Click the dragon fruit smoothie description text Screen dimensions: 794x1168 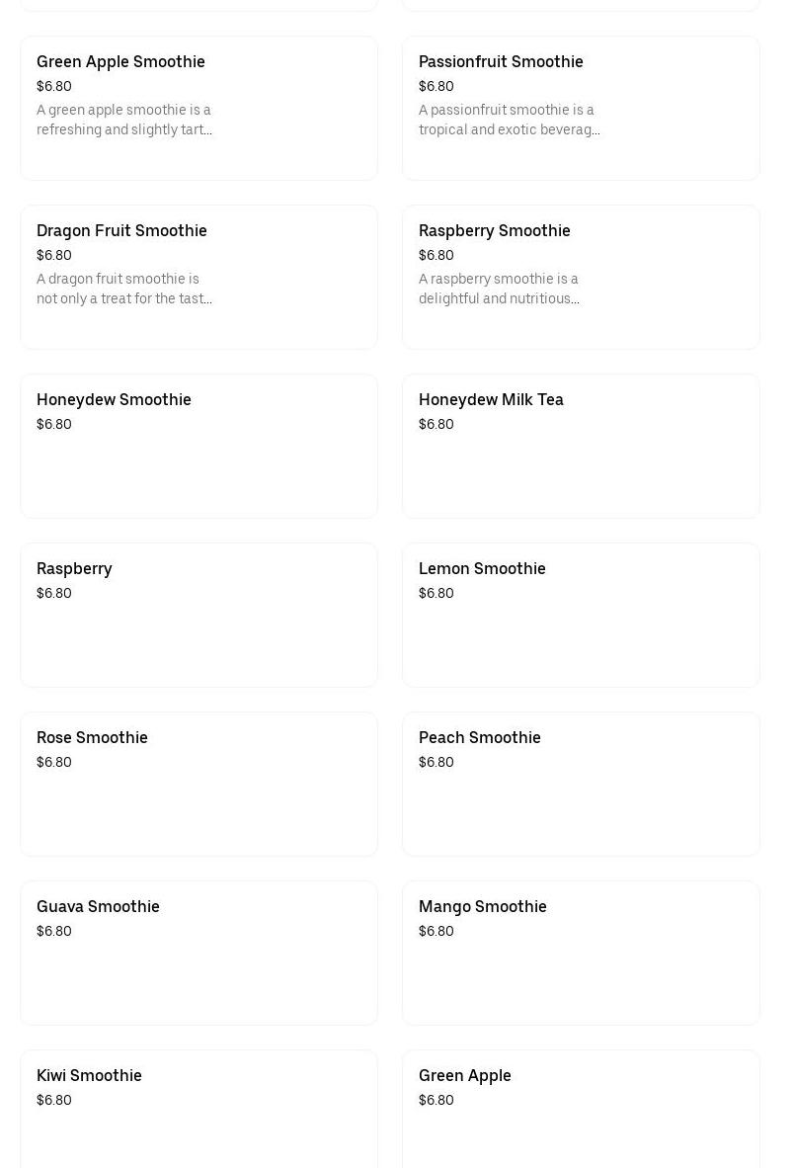pos(124,289)
